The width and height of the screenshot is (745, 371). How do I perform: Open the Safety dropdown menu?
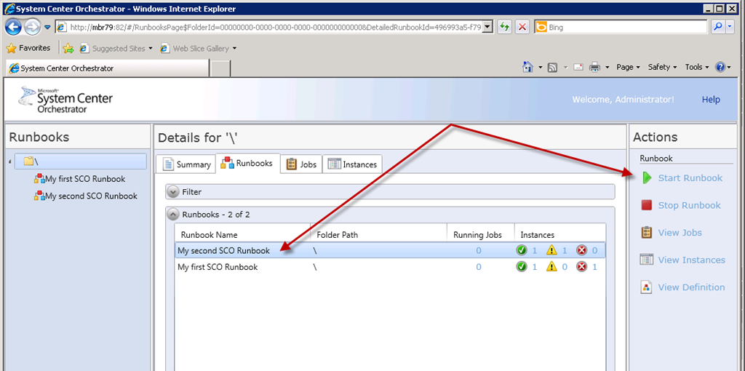tap(662, 67)
